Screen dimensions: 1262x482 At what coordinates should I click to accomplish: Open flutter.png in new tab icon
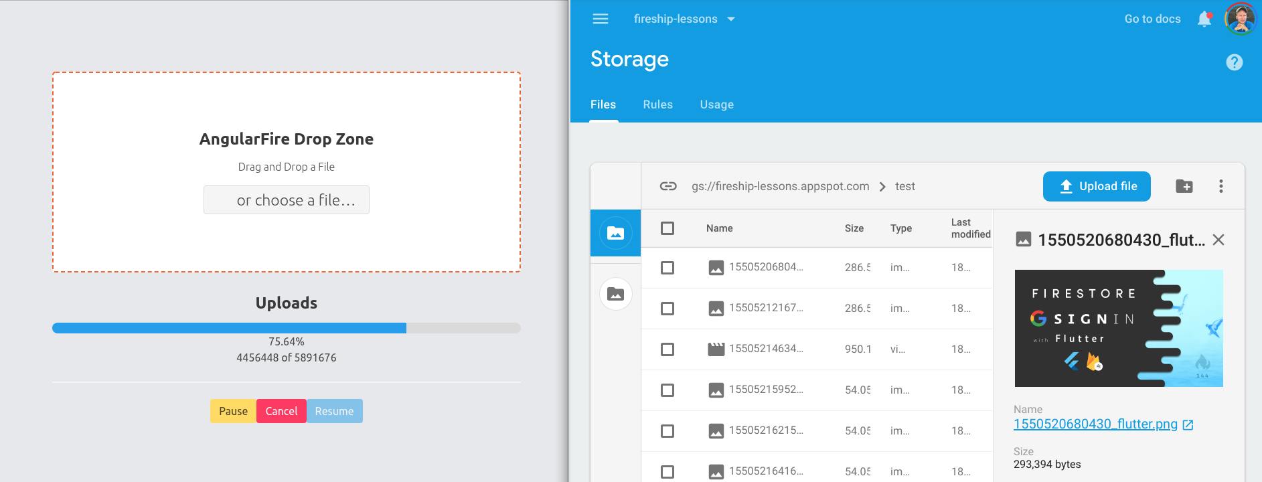pos(1188,424)
